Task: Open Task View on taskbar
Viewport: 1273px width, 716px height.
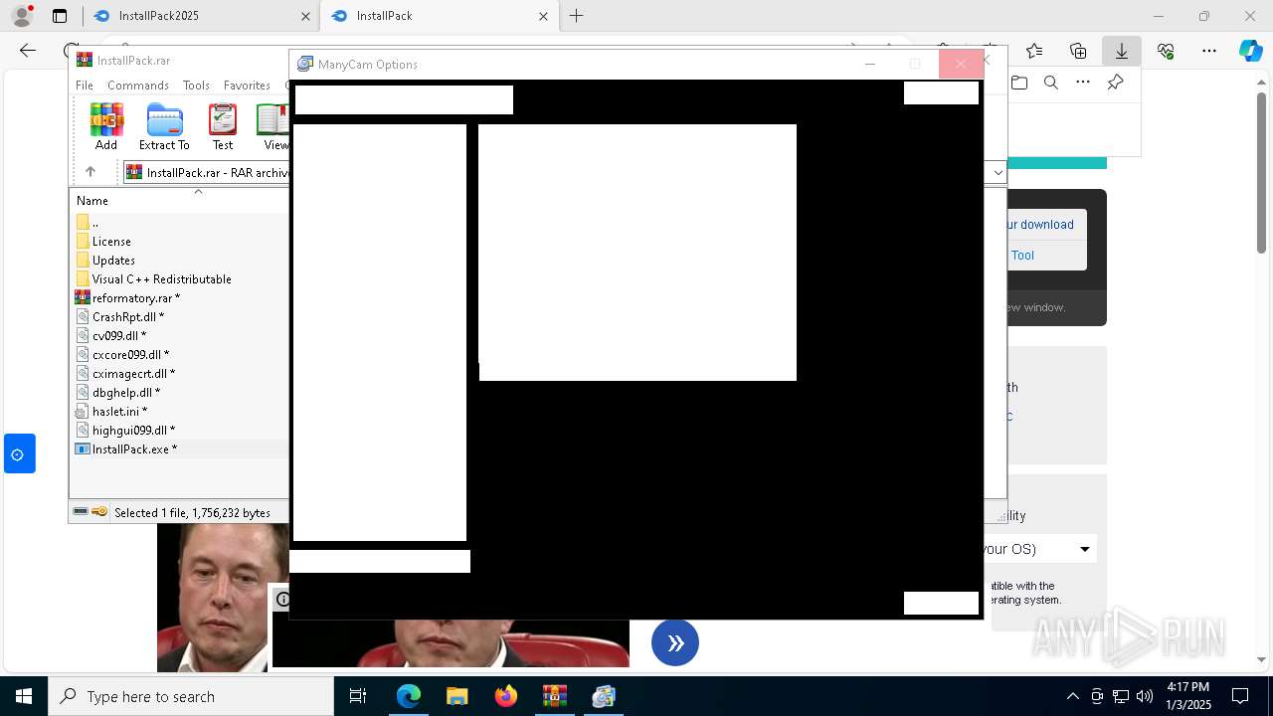Action: pyautogui.click(x=358, y=696)
